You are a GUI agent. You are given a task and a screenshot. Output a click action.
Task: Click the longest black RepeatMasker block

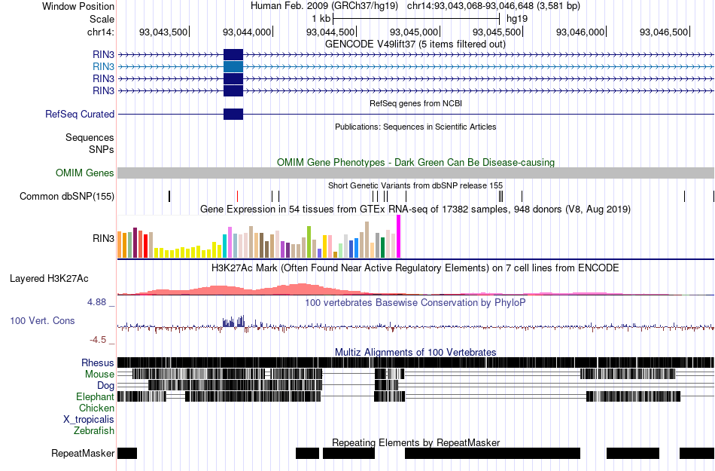tap(492, 453)
